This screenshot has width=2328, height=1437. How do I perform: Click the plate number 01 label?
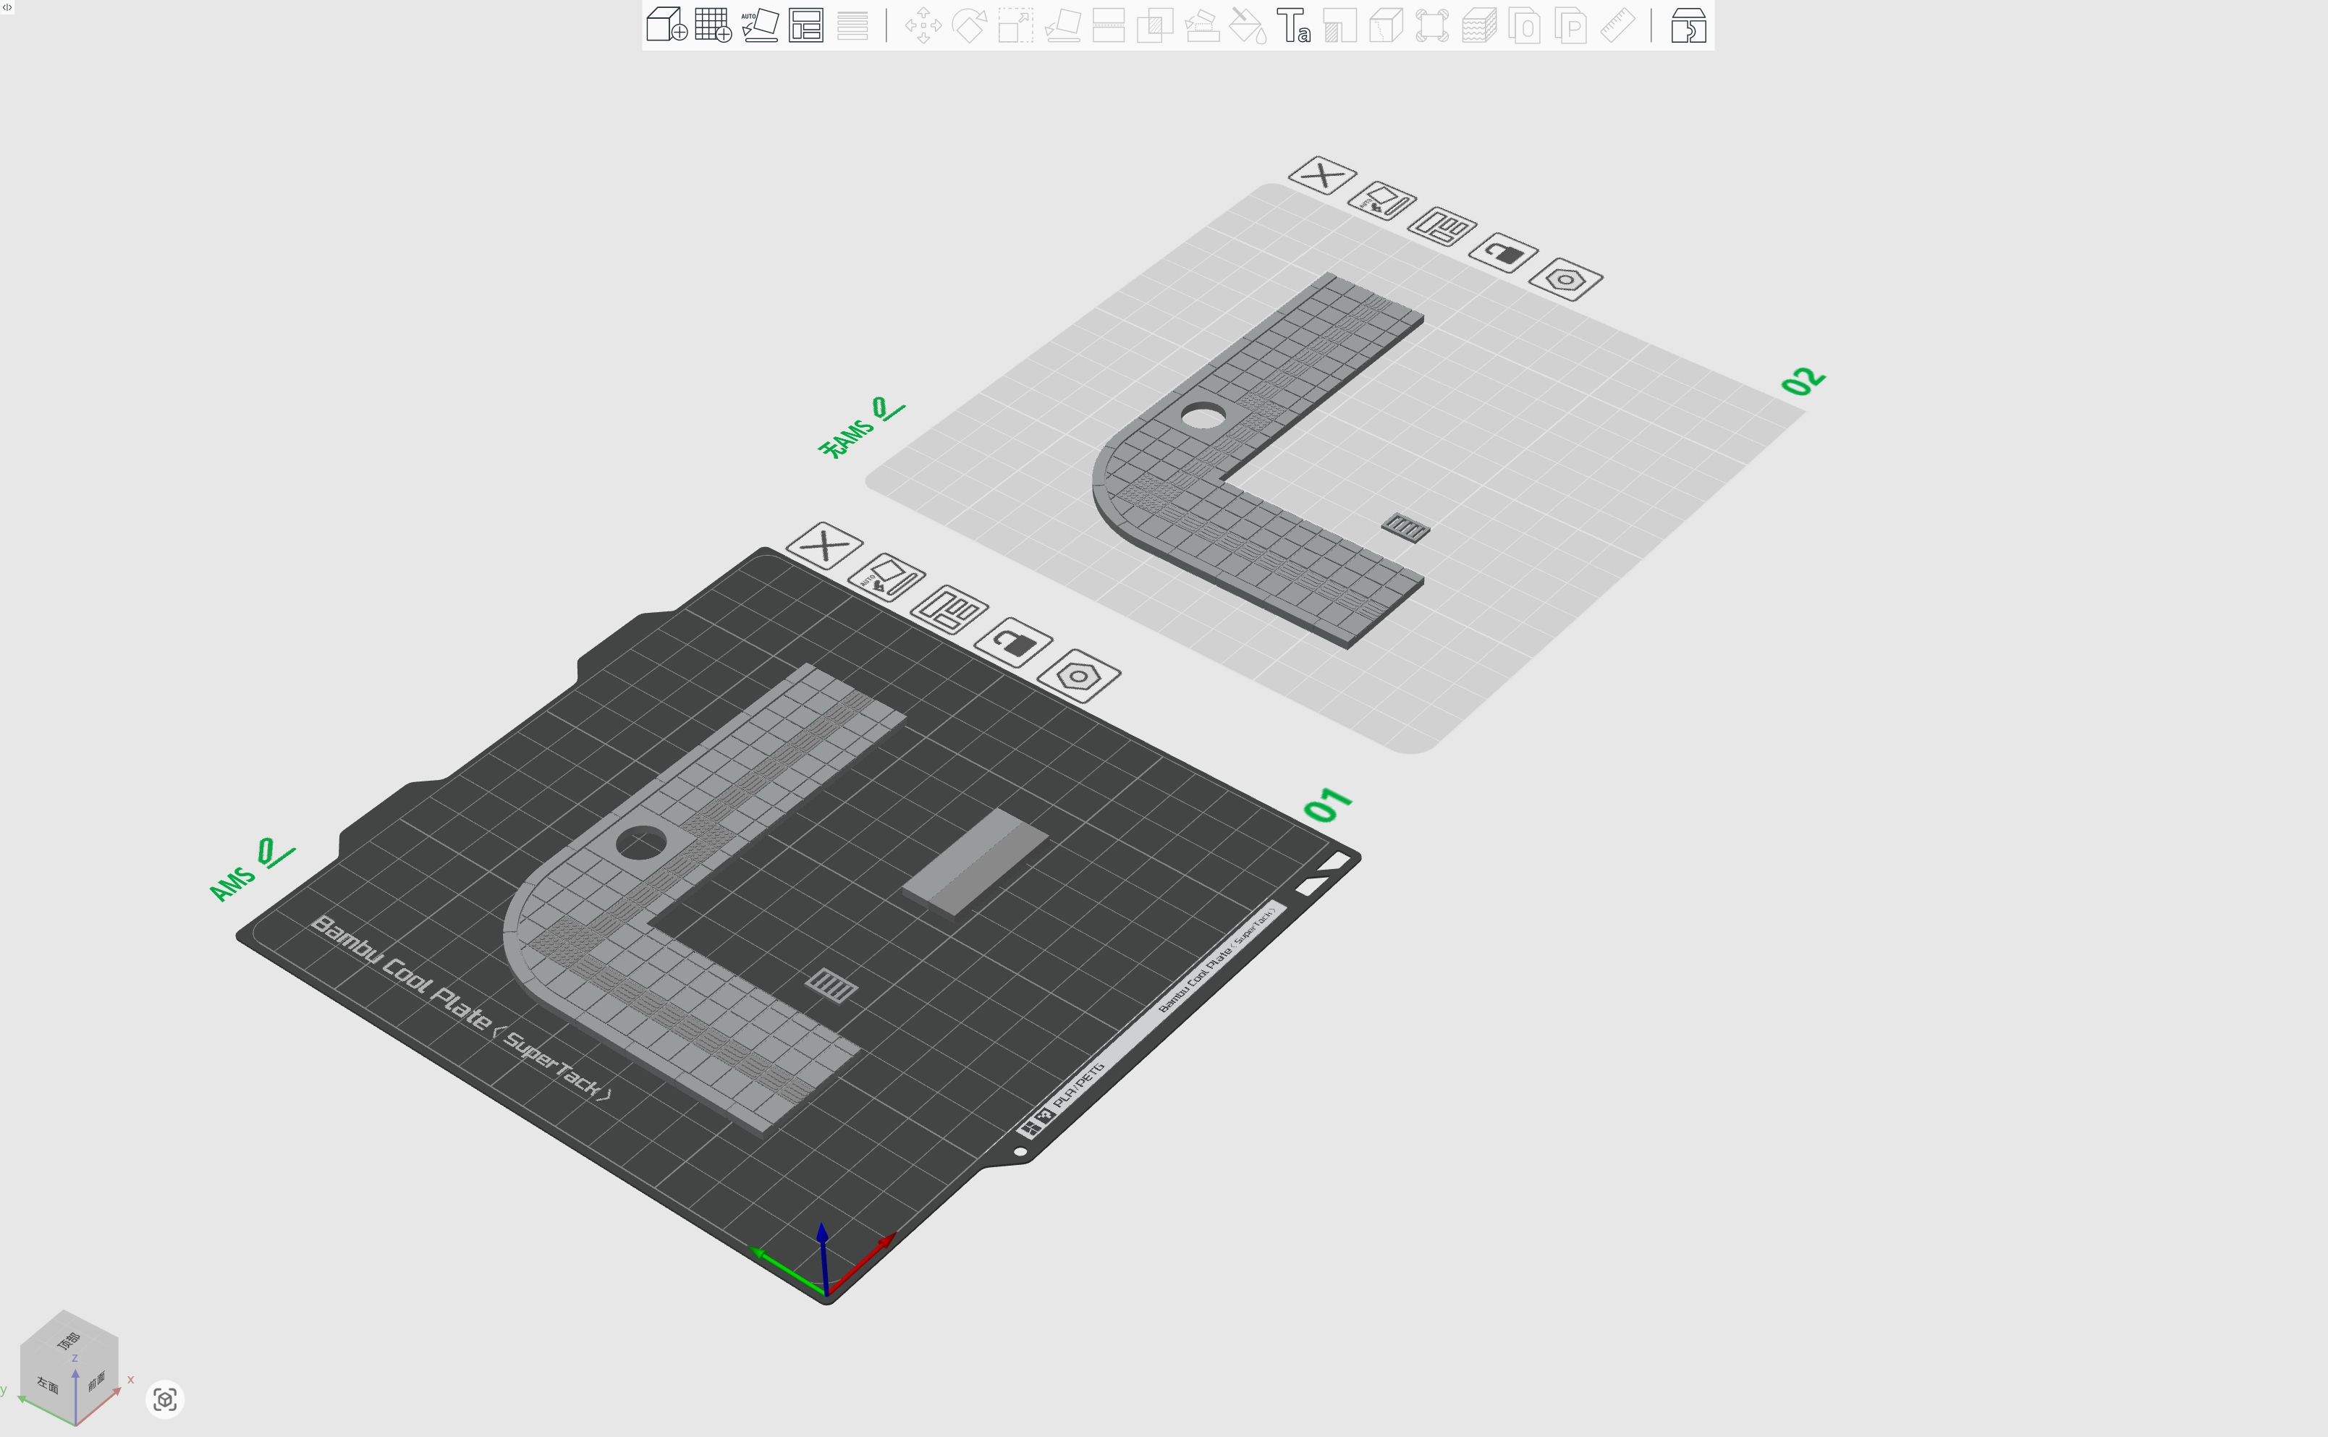(1329, 805)
